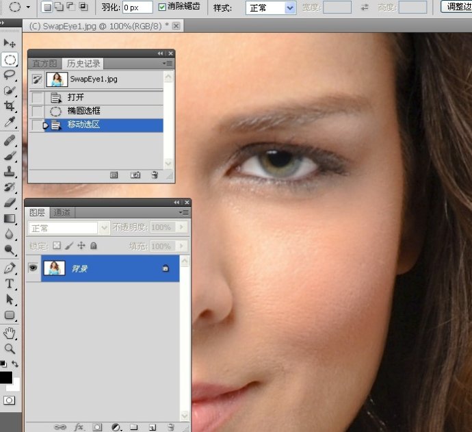
Task: Select the Brush tool
Action: (10, 155)
